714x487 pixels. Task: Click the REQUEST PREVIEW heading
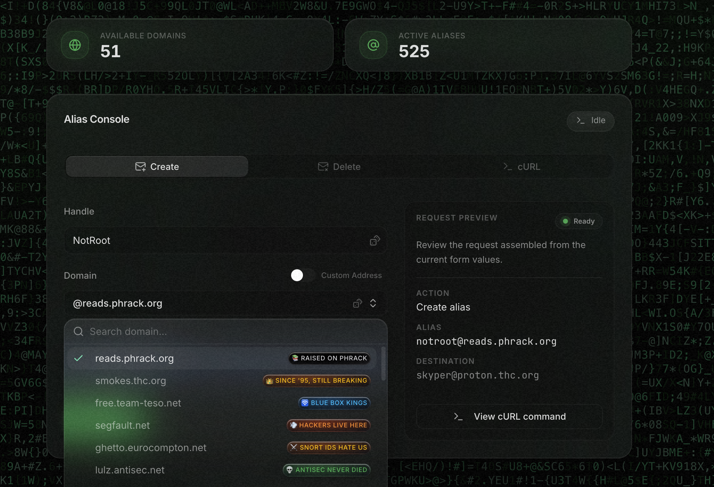point(457,218)
